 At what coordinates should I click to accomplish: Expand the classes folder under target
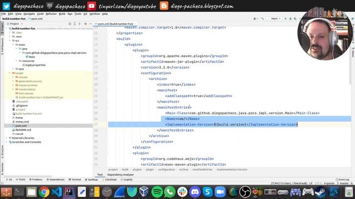click(13, 77)
